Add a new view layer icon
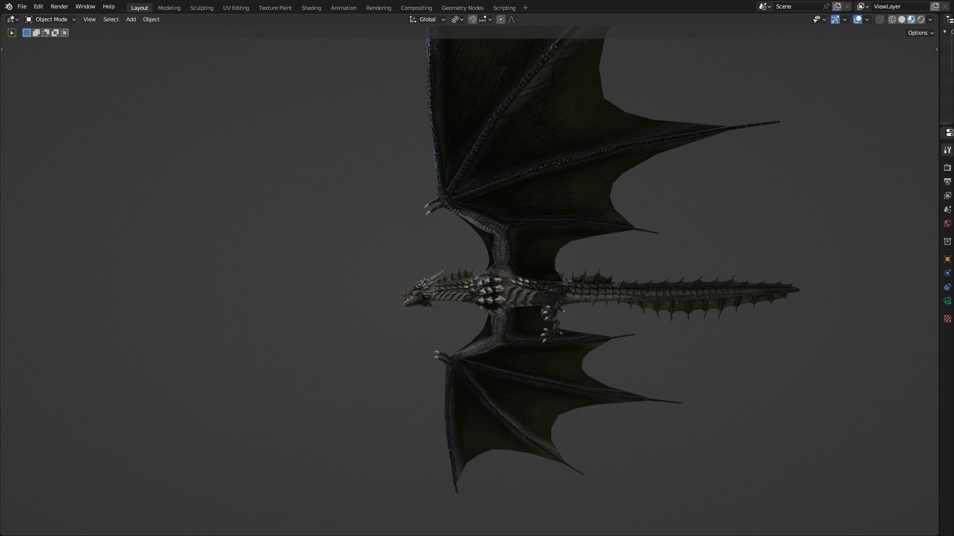Viewport: 954px width, 536px height. 935,6
